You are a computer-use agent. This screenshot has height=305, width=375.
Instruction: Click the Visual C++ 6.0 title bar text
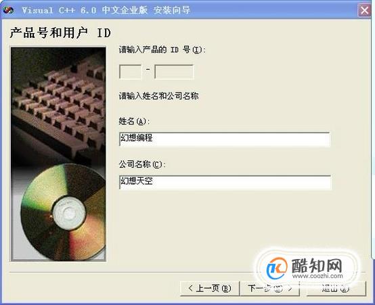click(106, 10)
